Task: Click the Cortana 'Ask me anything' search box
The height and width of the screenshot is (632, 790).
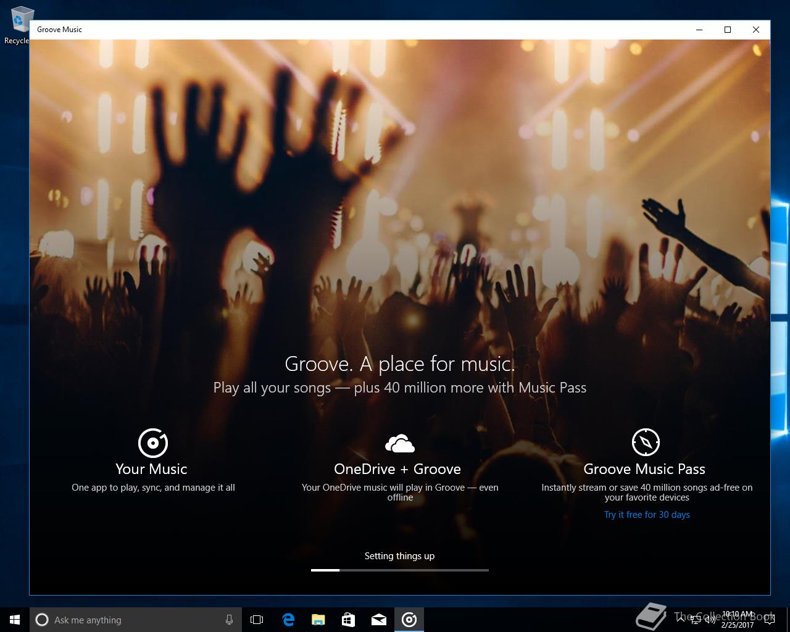Action: [x=135, y=620]
